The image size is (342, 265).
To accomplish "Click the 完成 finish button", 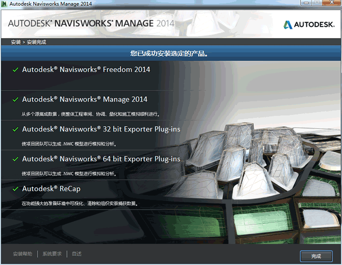I will 316,256.
